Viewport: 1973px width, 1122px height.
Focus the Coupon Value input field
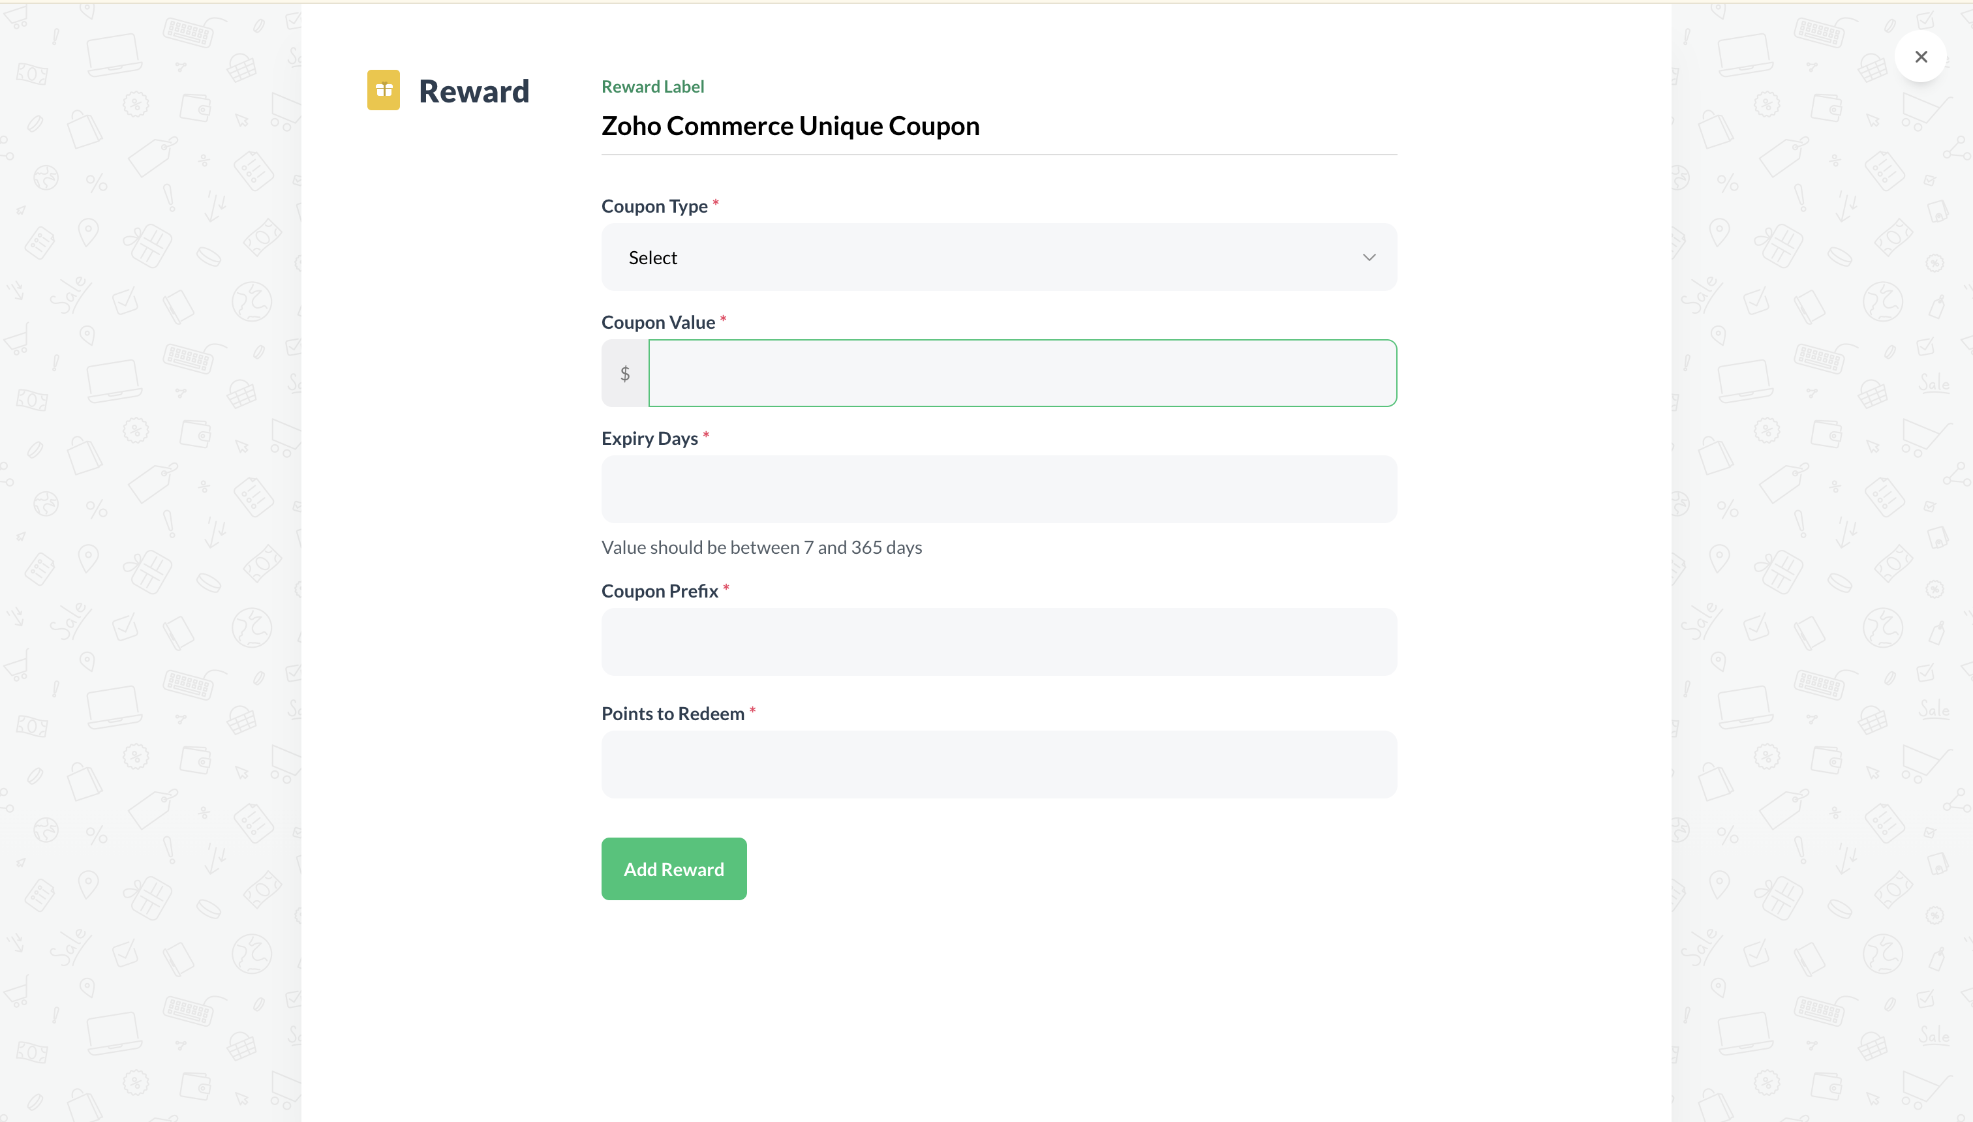pos(1022,373)
